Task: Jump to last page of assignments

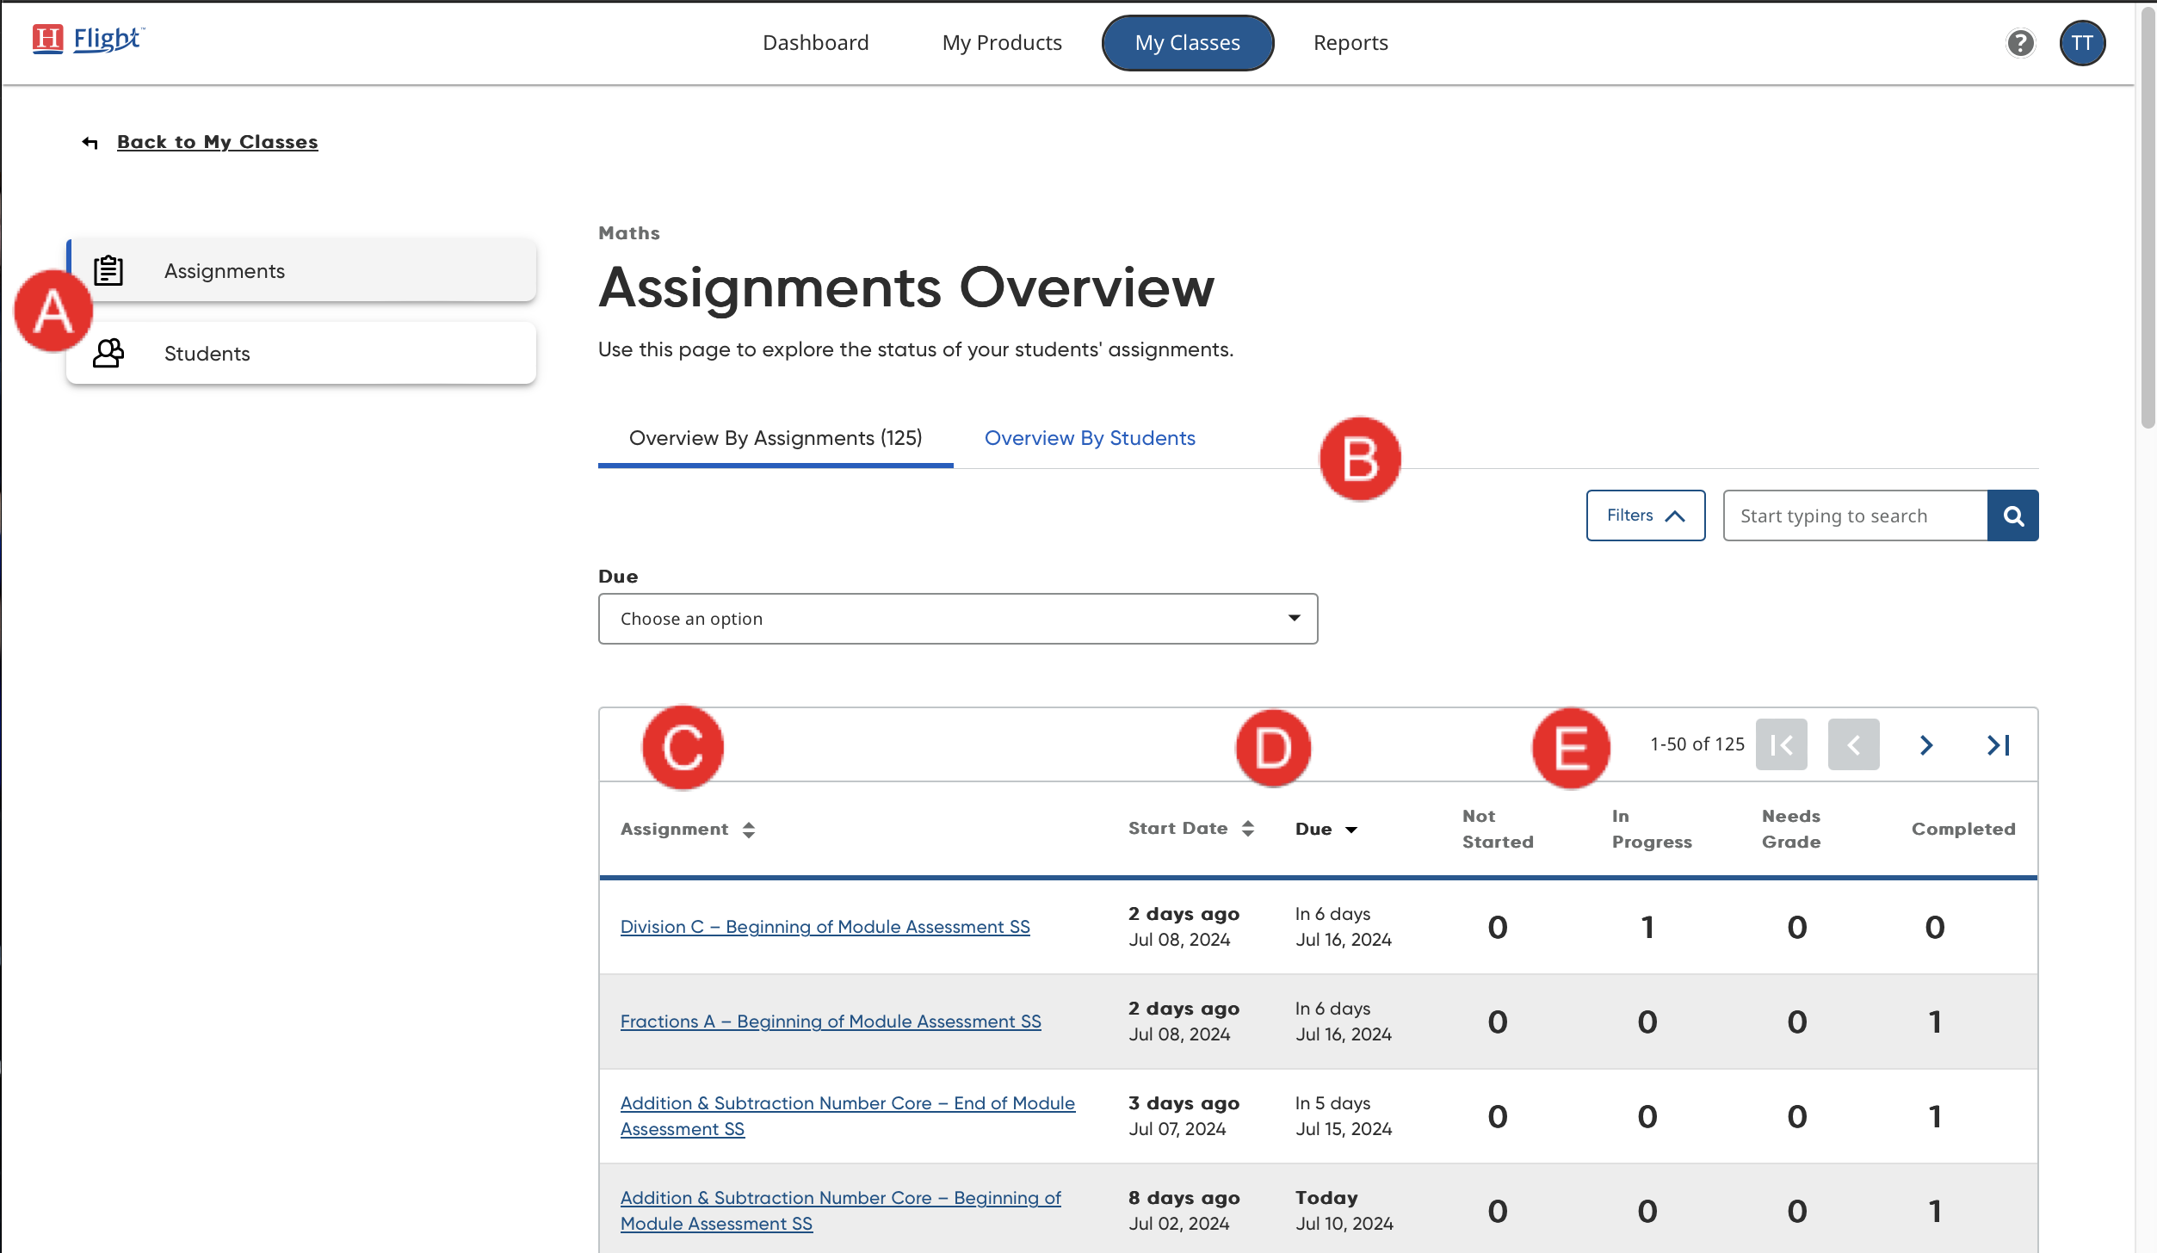Action: point(1998,744)
